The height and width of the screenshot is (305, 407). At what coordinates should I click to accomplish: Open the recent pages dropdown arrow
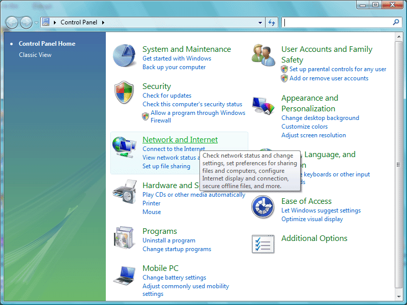tap(36, 22)
